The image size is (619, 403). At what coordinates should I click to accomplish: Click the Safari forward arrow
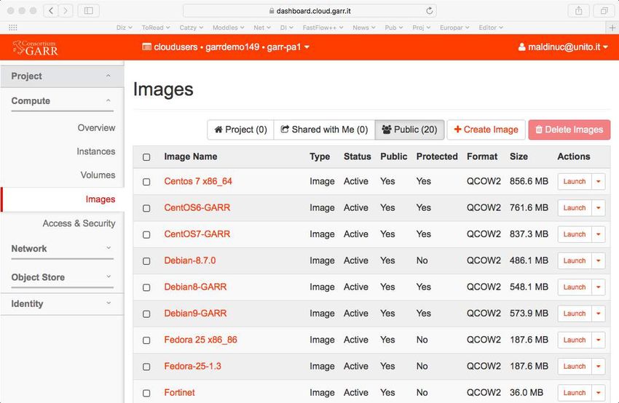tap(66, 11)
